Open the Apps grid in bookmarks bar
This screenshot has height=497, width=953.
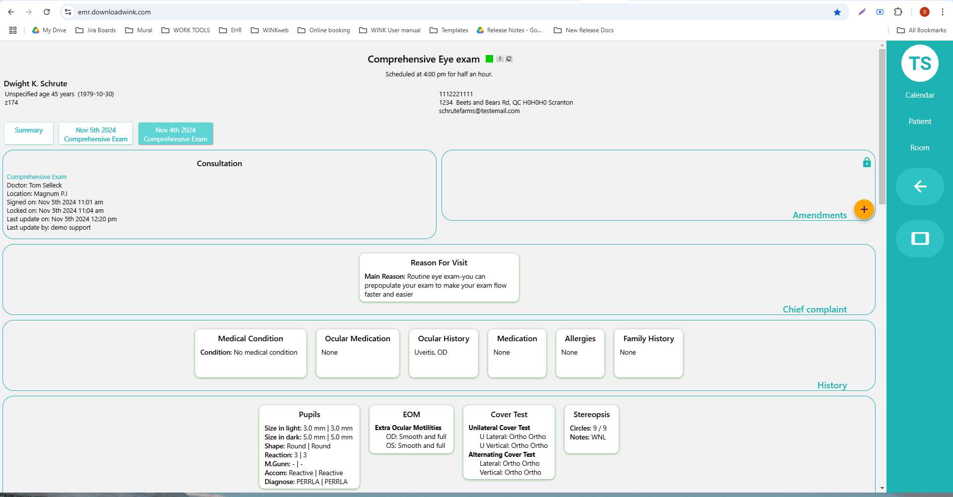pos(13,30)
